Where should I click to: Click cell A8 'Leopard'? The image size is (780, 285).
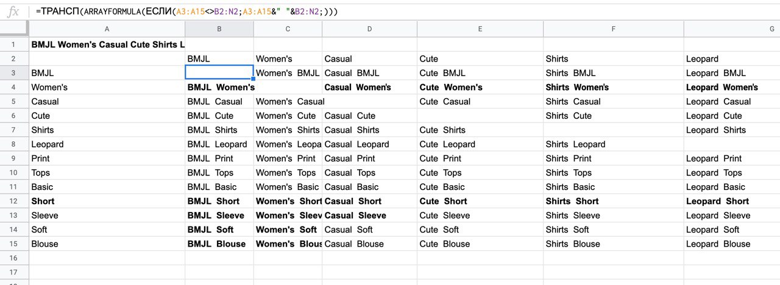pos(107,144)
